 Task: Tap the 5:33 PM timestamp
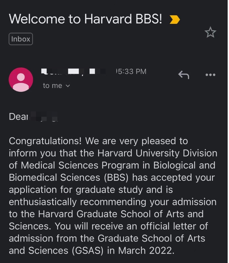point(131,72)
